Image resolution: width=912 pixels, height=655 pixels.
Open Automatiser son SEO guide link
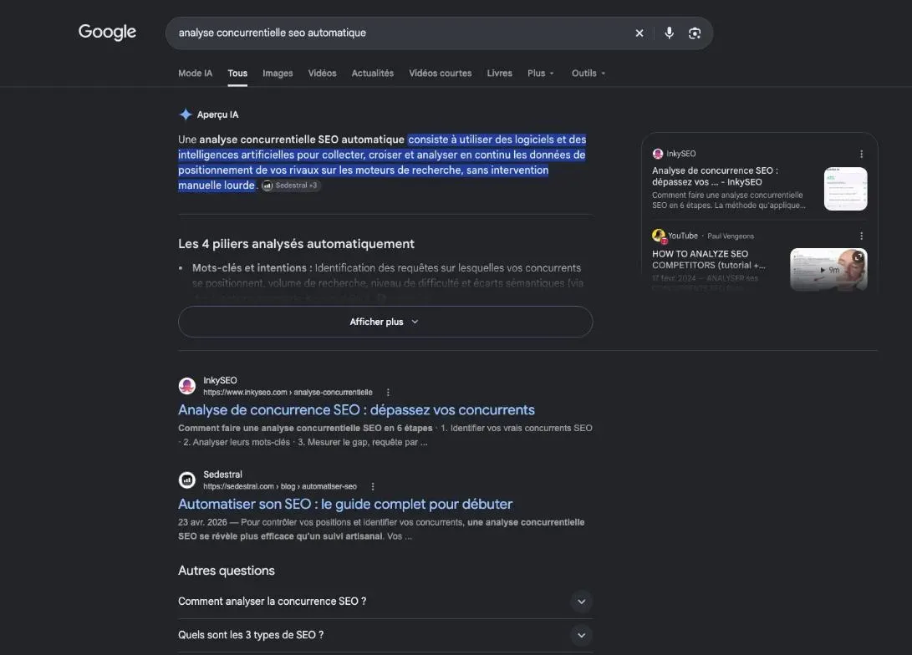345,504
